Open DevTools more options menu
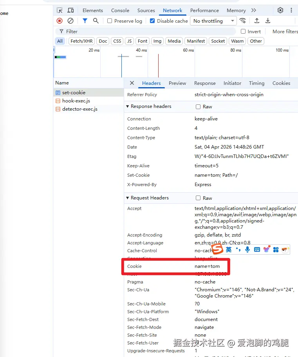This screenshot has height=357, width=298. point(291,10)
